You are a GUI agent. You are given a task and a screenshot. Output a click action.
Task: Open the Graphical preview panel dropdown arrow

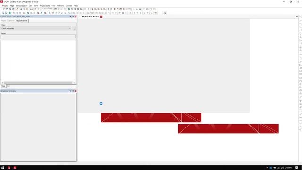coord(70,91)
